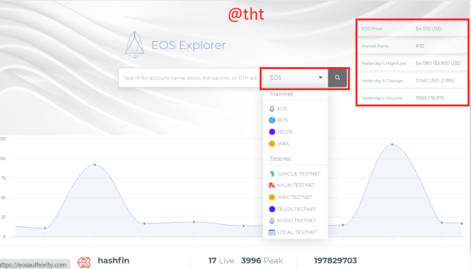Click the chart's highest peak data point near 118
This screenshot has width=471, height=269.
[x=392, y=144]
